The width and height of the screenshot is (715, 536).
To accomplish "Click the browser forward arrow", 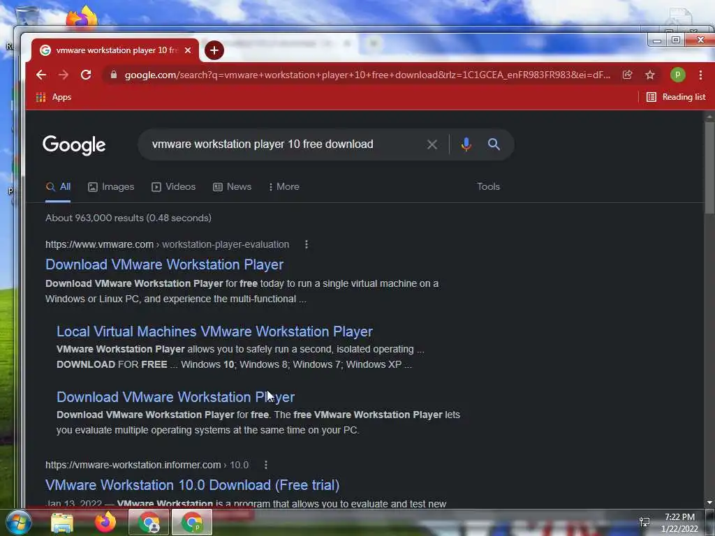I will coord(64,75).
